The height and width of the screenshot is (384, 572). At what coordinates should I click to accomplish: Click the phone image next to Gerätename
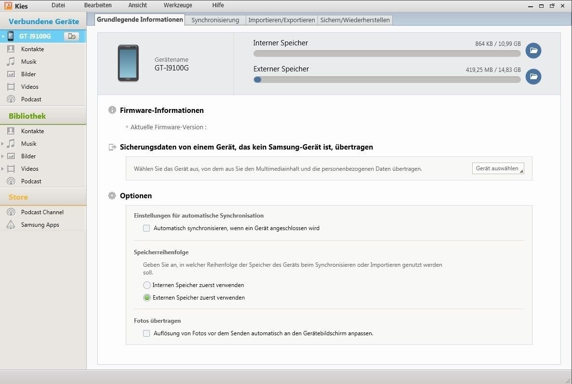click(128, 63)
